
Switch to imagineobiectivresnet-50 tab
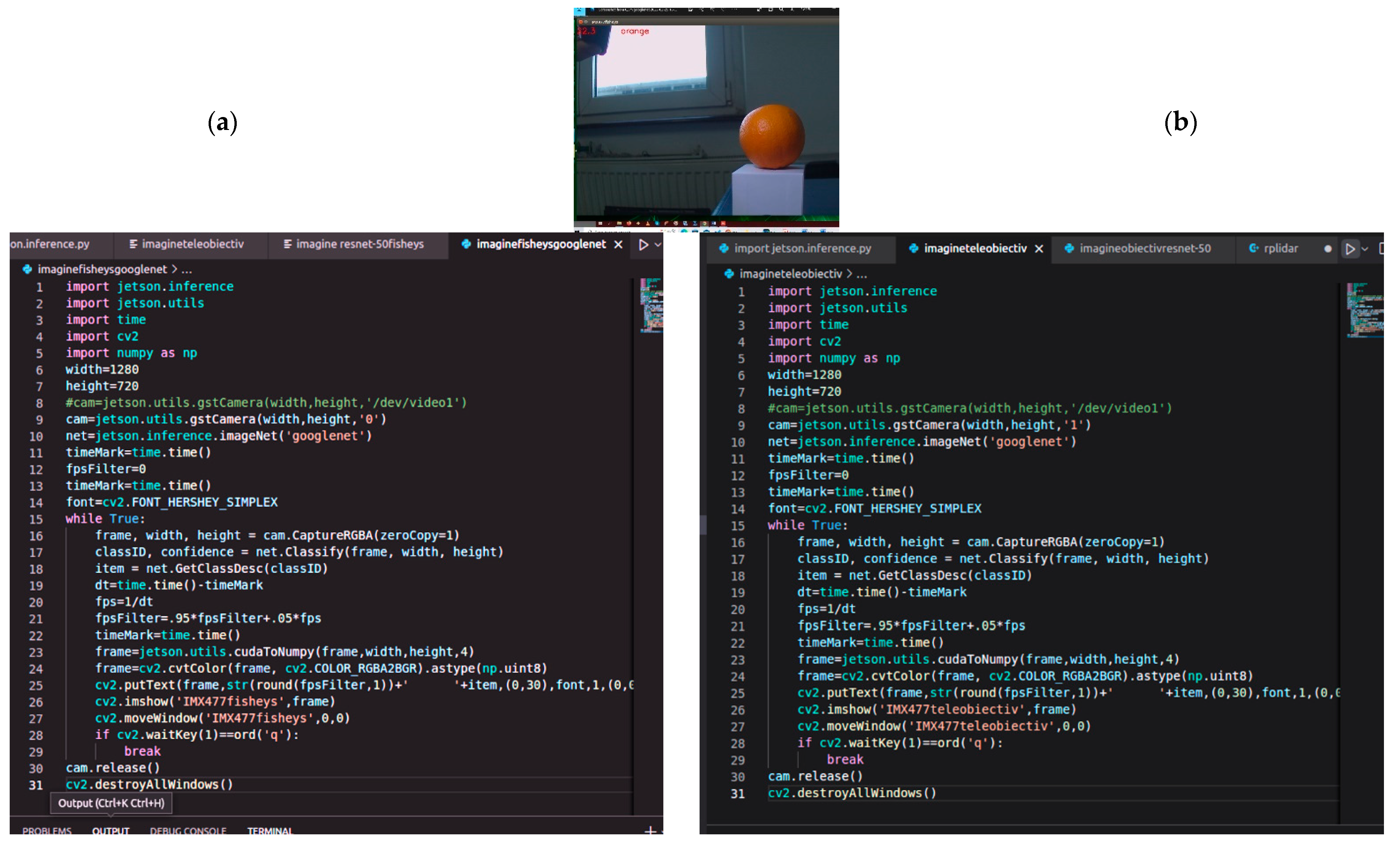pos(1144,249)
